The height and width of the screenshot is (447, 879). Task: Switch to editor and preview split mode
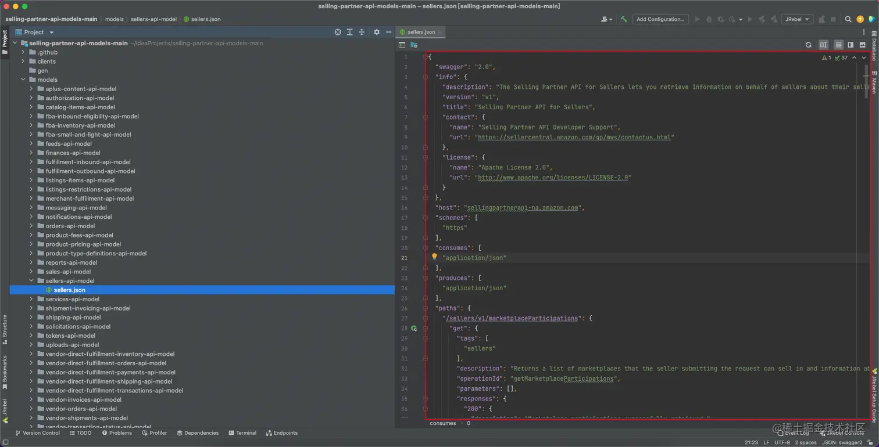coord(851,45)
